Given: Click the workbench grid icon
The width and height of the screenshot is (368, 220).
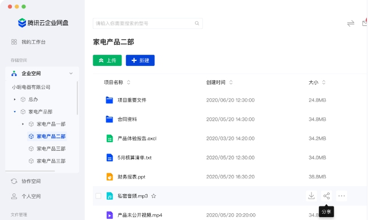Looking at the screenshot, I should 14,42.
